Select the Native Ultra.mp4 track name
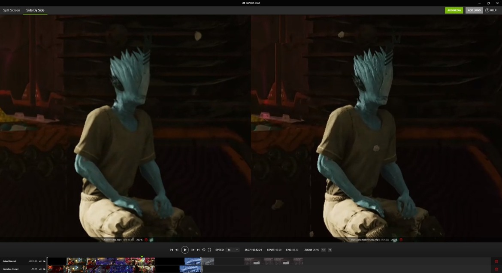Image resolution: width=502 pixels, height=273 pixels. [x=9, y=261]
